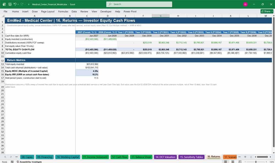Click the left sheet tabs ellipsis
The image size is (275, 163).
click(16, 157)
